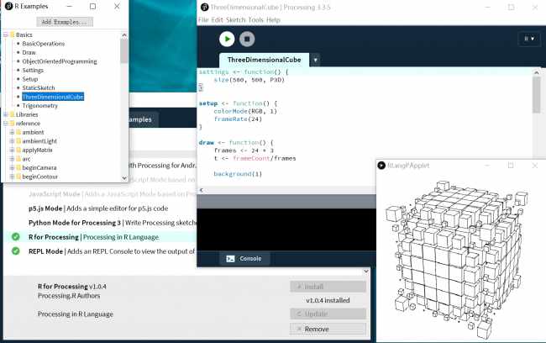Open the Help menu

point(273,20)
